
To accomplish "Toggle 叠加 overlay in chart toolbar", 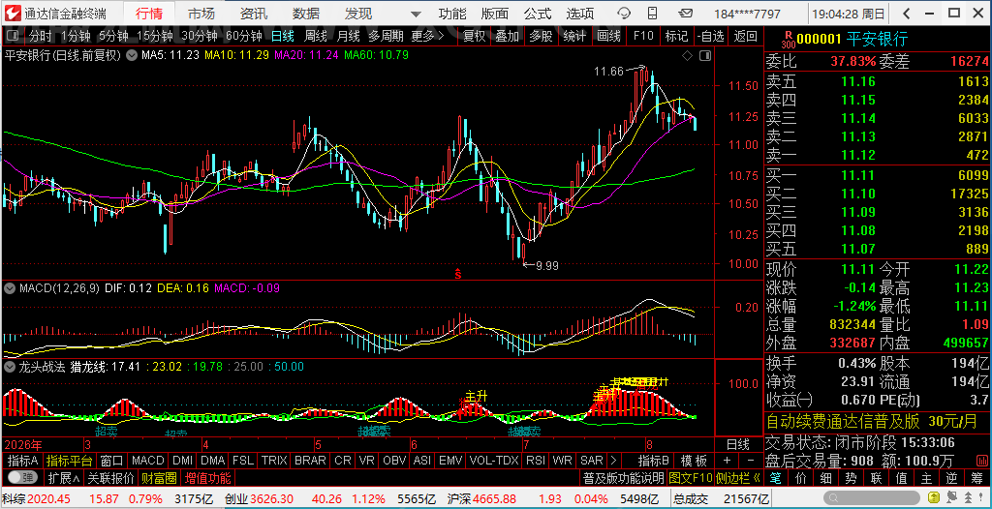I will pos(508,36).
